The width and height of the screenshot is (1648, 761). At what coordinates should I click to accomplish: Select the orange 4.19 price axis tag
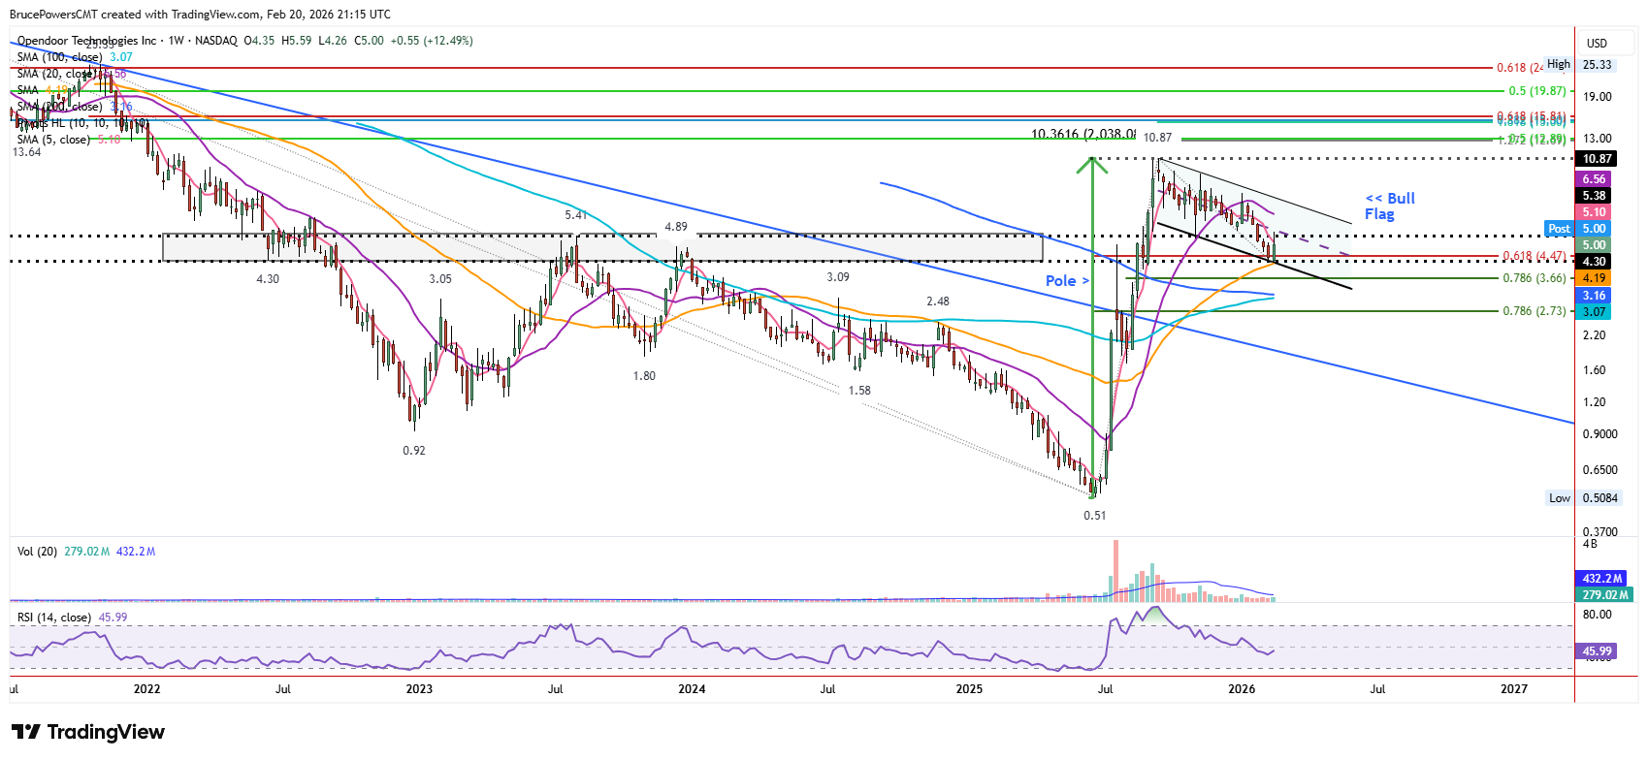pyautogui.click(x=1595, y=278)
